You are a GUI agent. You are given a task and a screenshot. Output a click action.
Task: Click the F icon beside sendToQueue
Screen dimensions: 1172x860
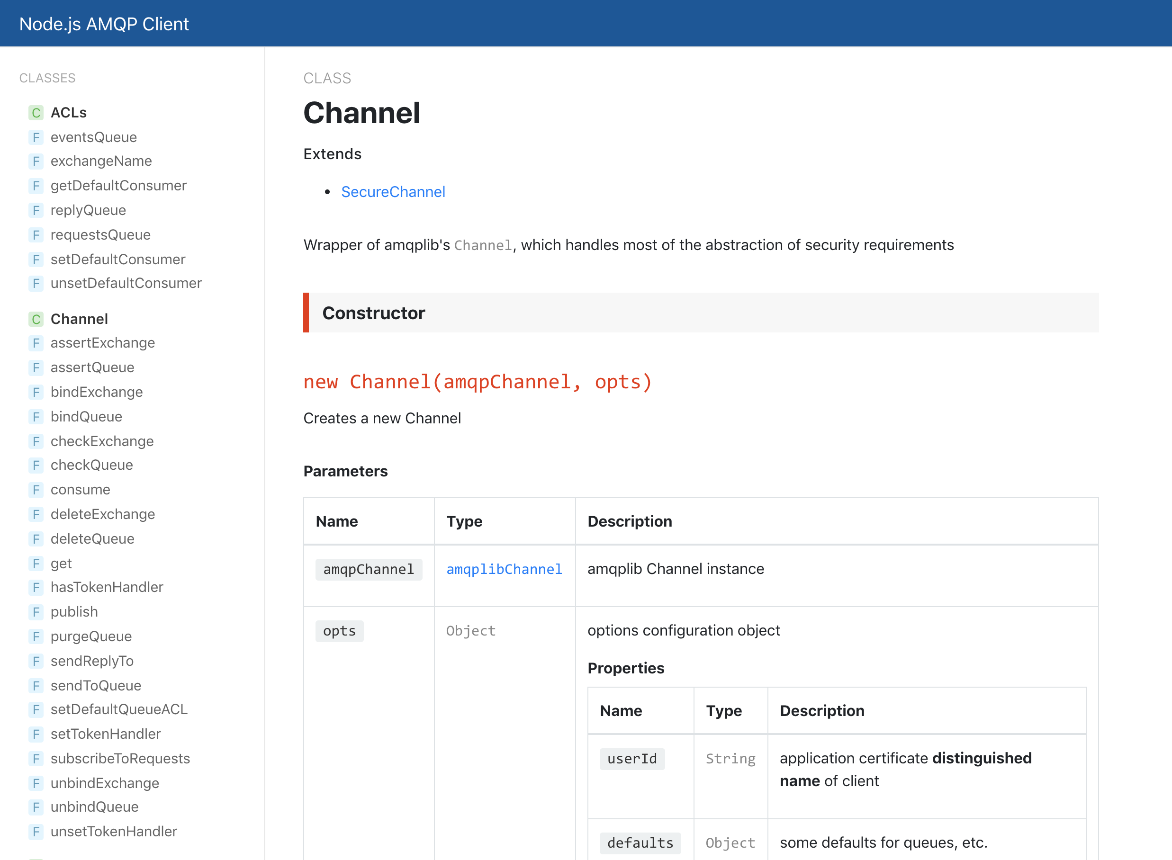click(x=36, y=686)
